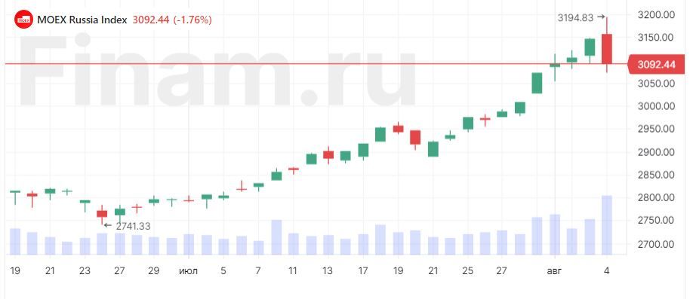Click the large green candle before 'авг'
This screenshot has width=693, height=299.
[537, 83]
